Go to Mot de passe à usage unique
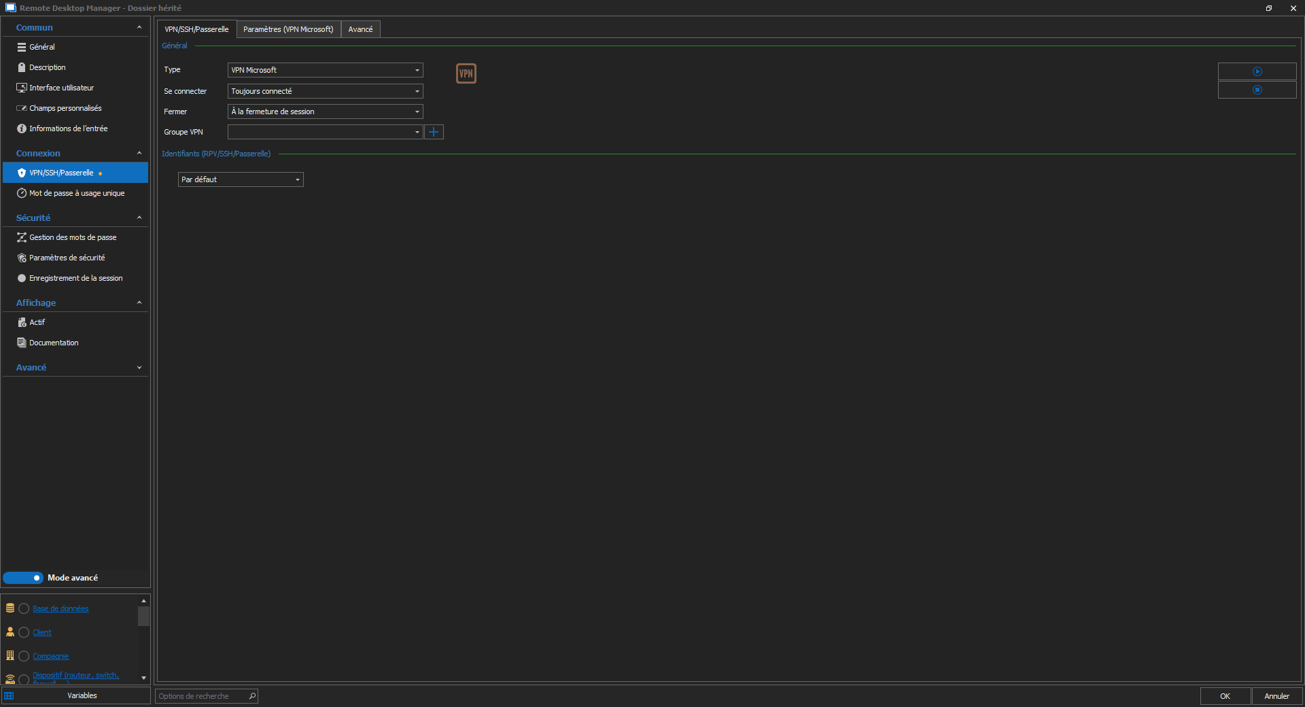1305x707 pixels. click(x=76, y=193)
